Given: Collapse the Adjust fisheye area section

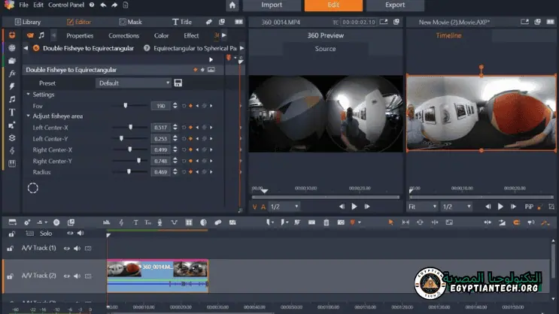Looking at the screenshot, I should pos(28,116).
